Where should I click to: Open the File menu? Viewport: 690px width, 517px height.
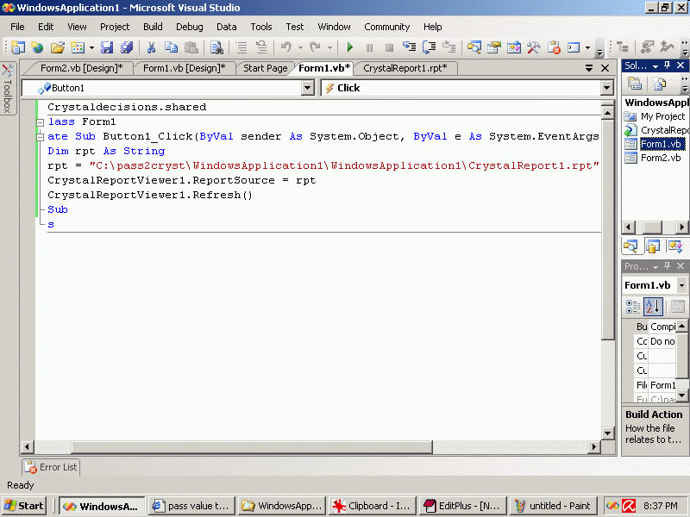17,27
